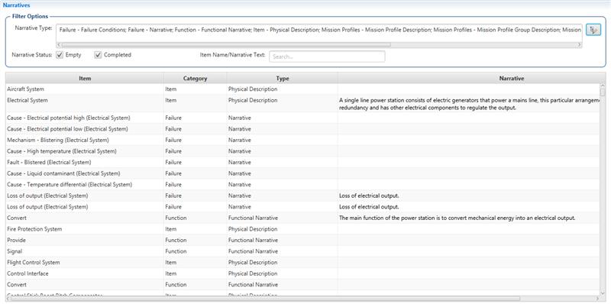Select Cause - High temperature row
The image size is (611, 304).
tap(302, 151)
